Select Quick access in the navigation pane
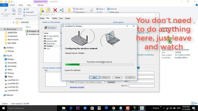 [x=11, y=29]
